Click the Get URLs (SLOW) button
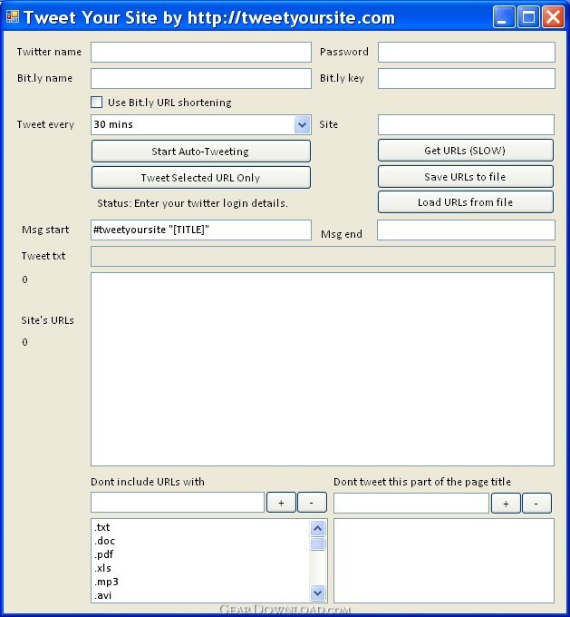The image size is (570, 617). click(466, 151)
